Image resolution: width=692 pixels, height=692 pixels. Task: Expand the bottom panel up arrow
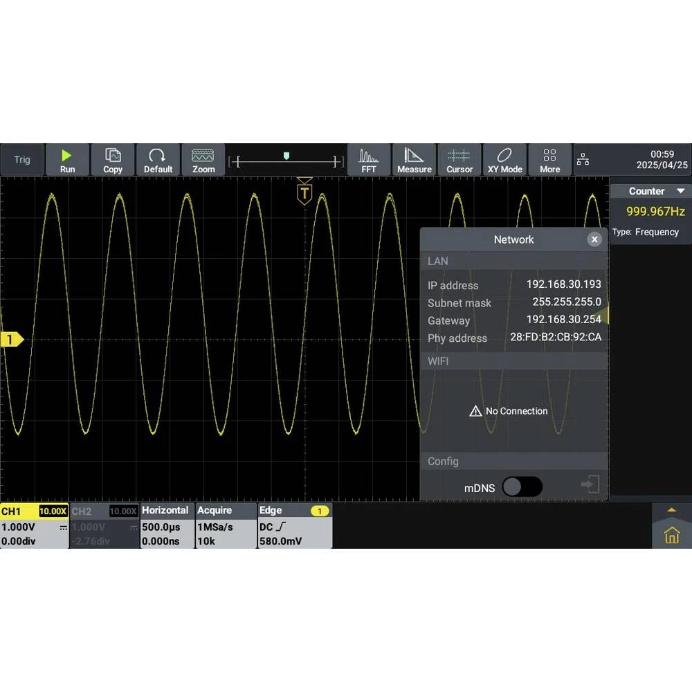click(x=671, y=510)
